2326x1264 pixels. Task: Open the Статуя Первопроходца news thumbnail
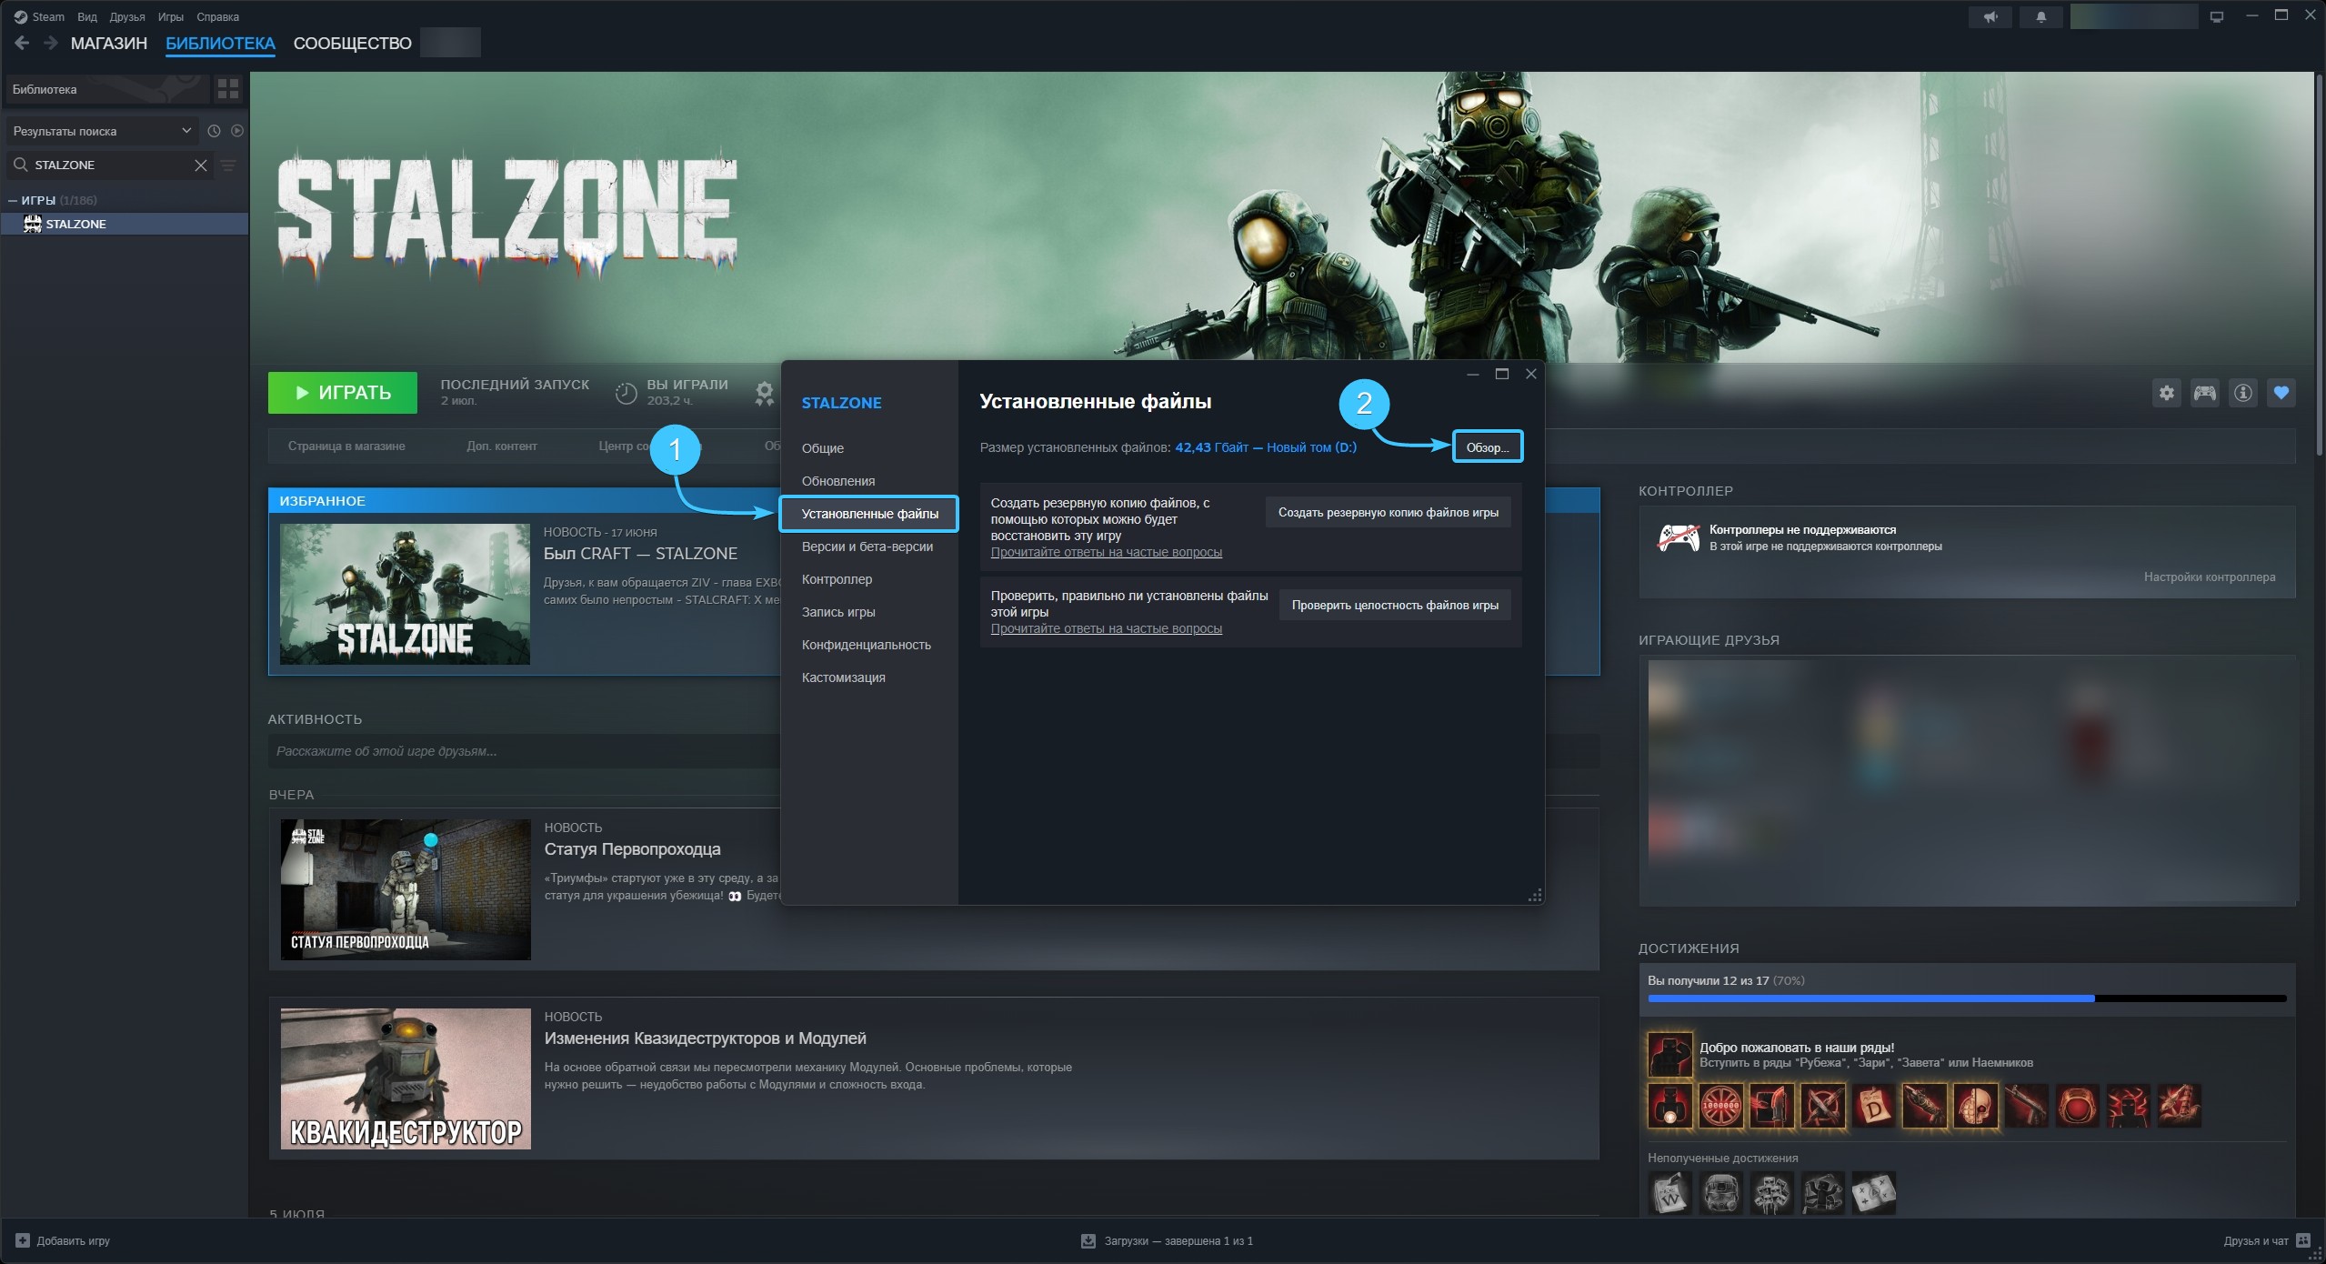(406, 889)
